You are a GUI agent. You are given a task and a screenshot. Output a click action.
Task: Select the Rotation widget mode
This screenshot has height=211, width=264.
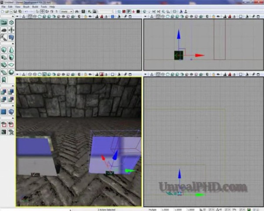pos(47,11)
